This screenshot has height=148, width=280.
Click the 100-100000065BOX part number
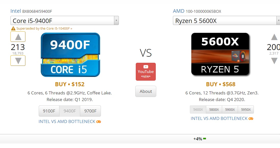[x=203, y=11]
